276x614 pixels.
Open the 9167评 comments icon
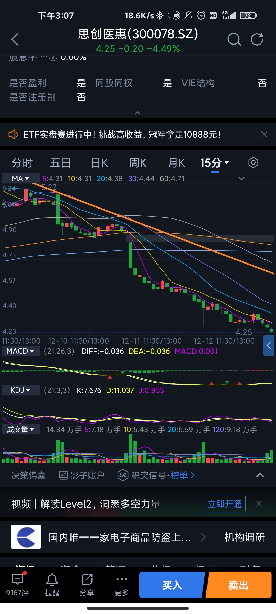point(17,584)
